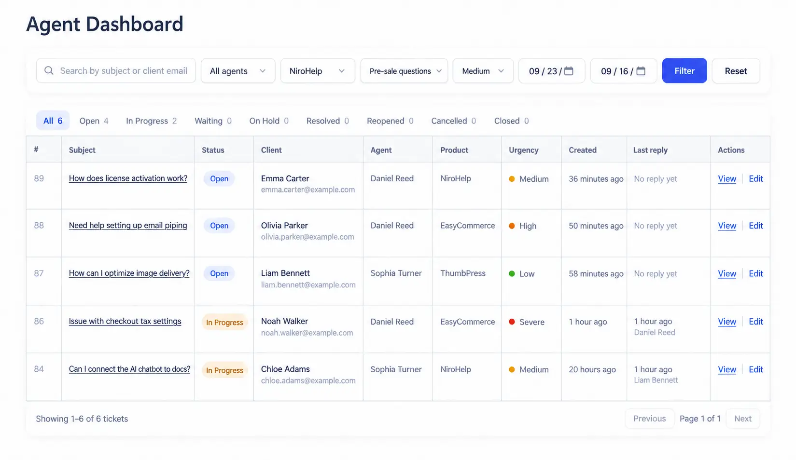Click the Next page button
The width and height of the screenshot is (796, 460).
click(743, 419)
